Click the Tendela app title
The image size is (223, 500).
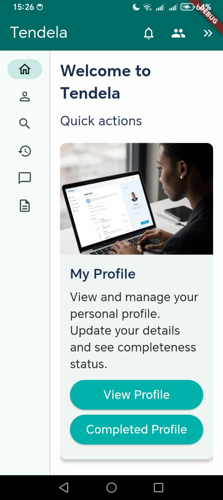coord(39,33)
